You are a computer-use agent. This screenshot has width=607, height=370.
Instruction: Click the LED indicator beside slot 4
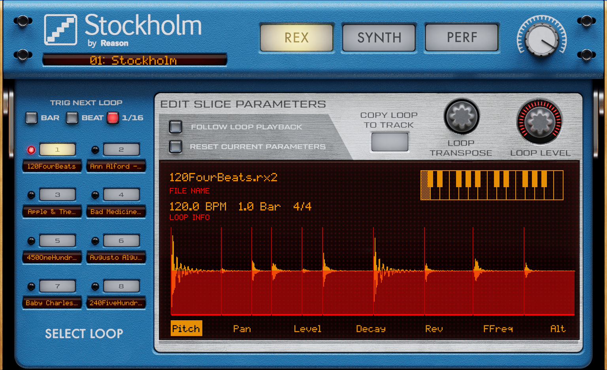click(x=95, y=195)
